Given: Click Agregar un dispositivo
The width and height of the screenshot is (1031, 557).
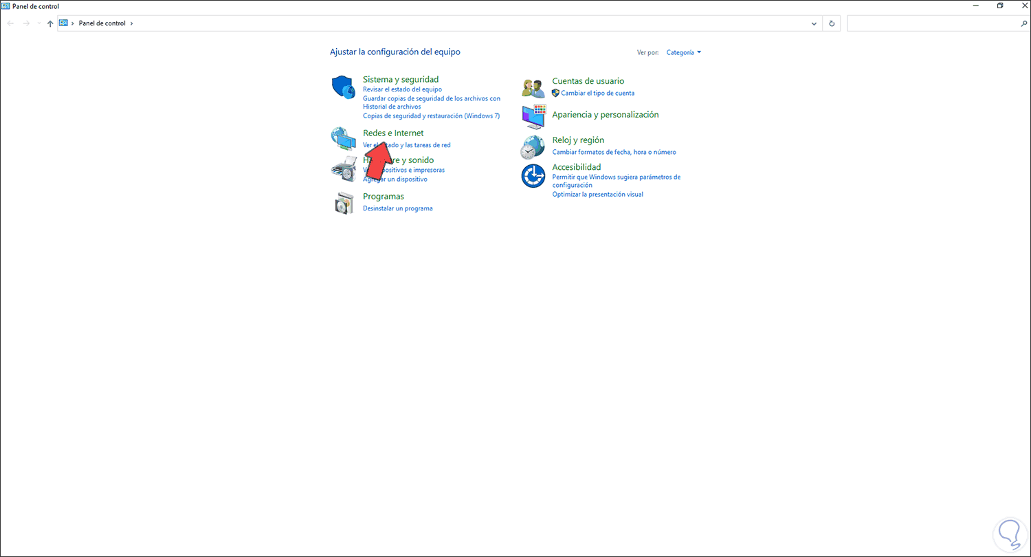Looking at the screenshot, I should 395,179.
